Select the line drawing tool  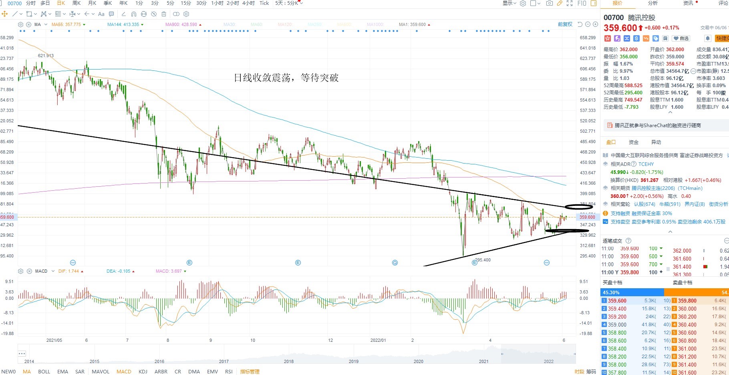(15, 14)
